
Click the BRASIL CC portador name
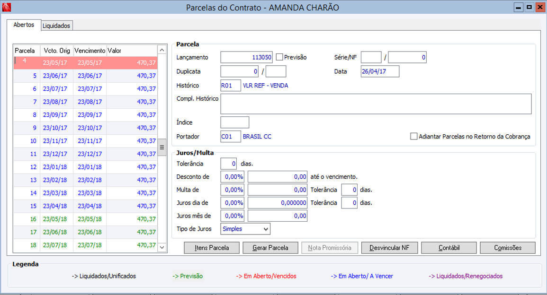coord(257,137)
